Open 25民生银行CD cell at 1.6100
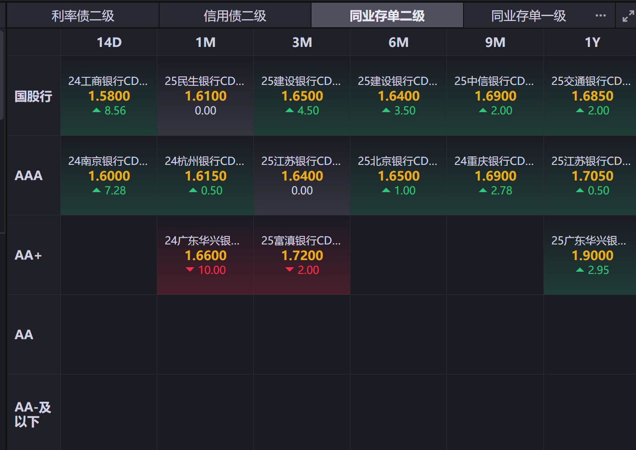The width and height of the screenshot is (636, 450). point(206,96)
